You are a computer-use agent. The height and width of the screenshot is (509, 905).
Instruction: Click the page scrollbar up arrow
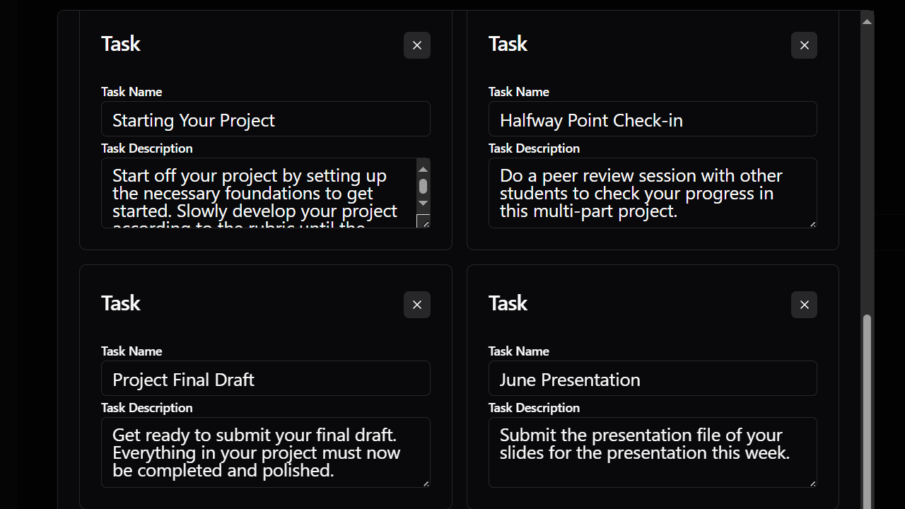[x=867, y=22]
